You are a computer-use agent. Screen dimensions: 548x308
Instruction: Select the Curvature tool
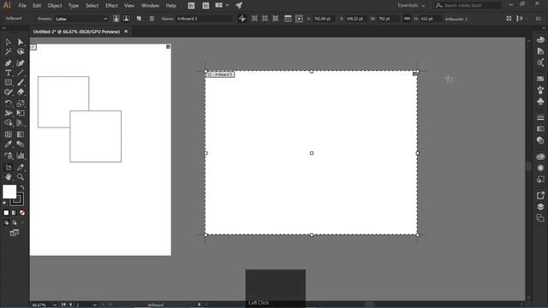21,63
